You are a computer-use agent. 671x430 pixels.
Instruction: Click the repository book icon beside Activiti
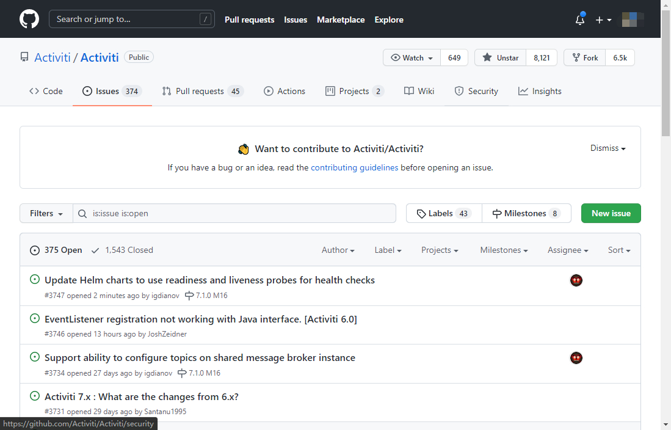pyautogui.click(x=24, y=57)
